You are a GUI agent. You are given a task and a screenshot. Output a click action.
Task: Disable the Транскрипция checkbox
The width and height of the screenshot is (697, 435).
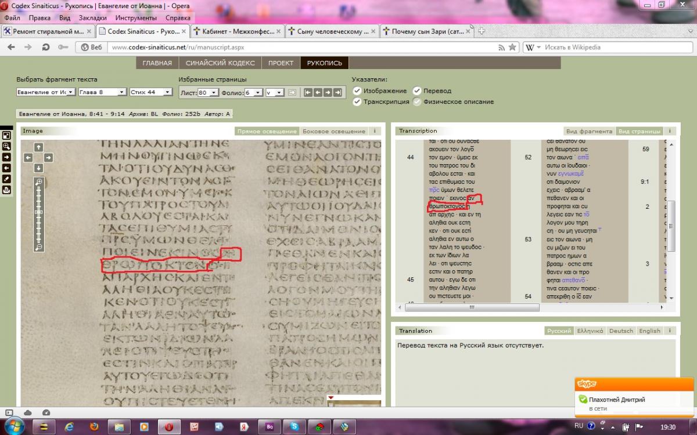click(357, 101)
